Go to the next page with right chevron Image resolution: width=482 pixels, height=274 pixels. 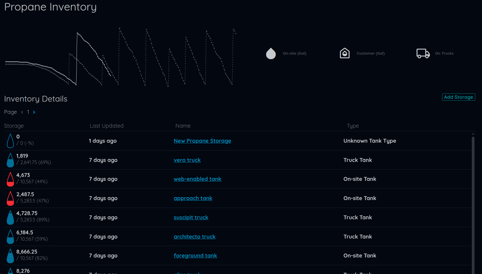click(34, 112)
